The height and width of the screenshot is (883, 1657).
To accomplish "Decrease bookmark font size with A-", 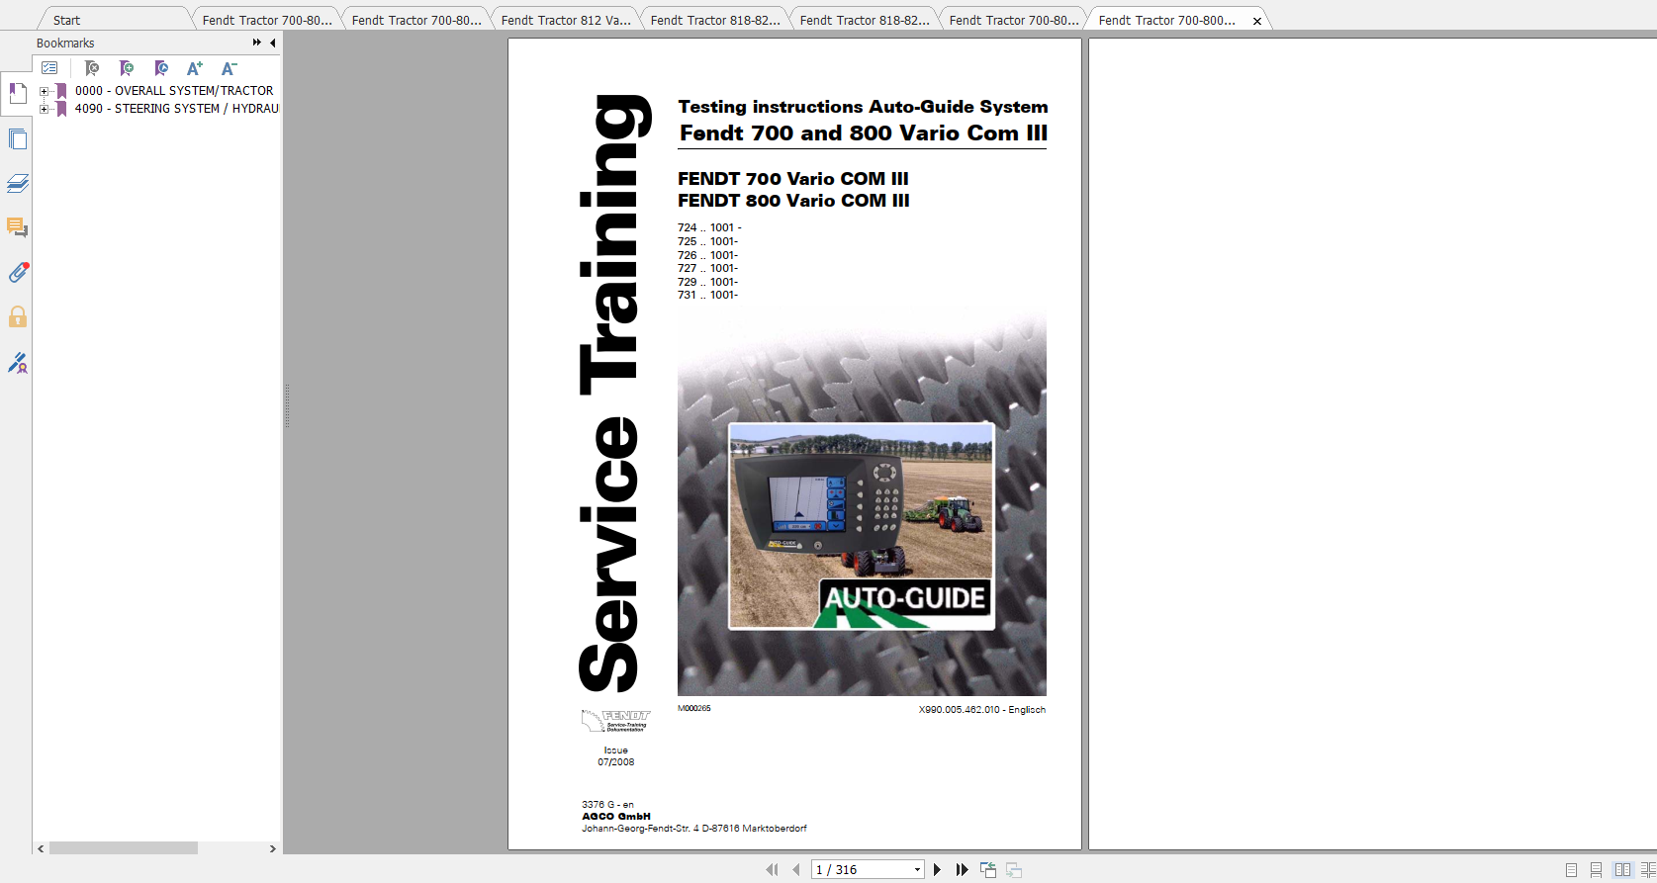I will (x=229, y=68).
